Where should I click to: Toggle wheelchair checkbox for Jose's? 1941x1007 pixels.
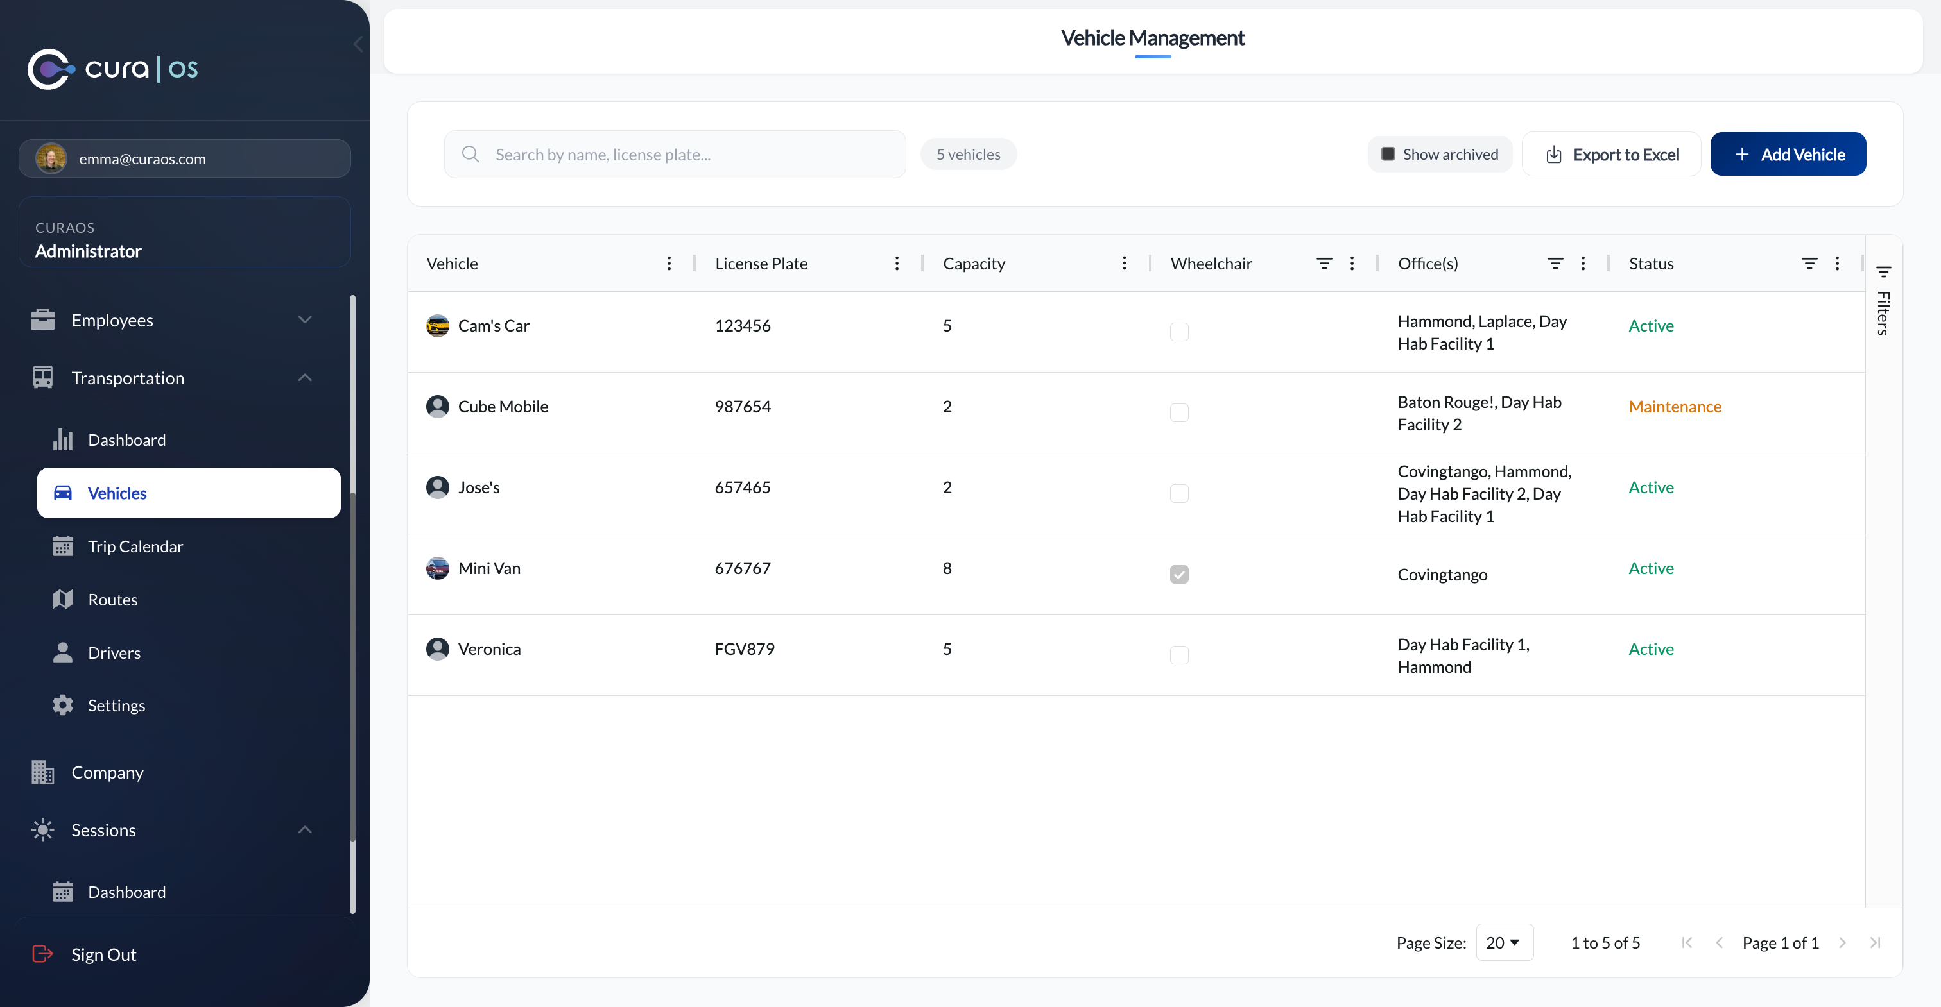(1179, 493)
